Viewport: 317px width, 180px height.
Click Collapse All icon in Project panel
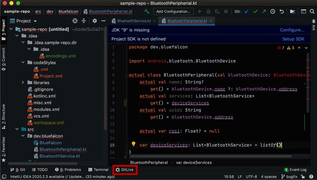[84, 21]
